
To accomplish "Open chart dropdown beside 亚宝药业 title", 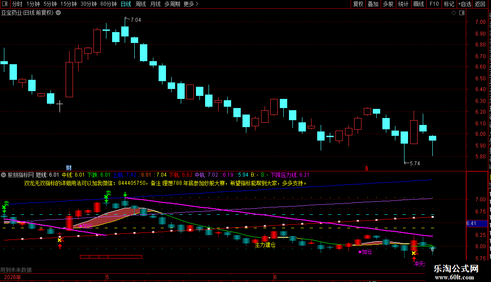I will (58, 13).
